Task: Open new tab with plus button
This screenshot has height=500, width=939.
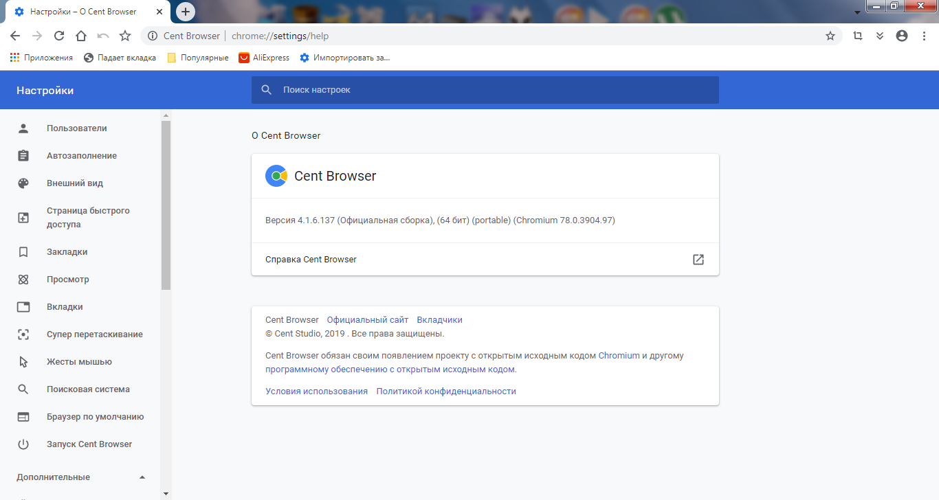Action: [185, 12]
